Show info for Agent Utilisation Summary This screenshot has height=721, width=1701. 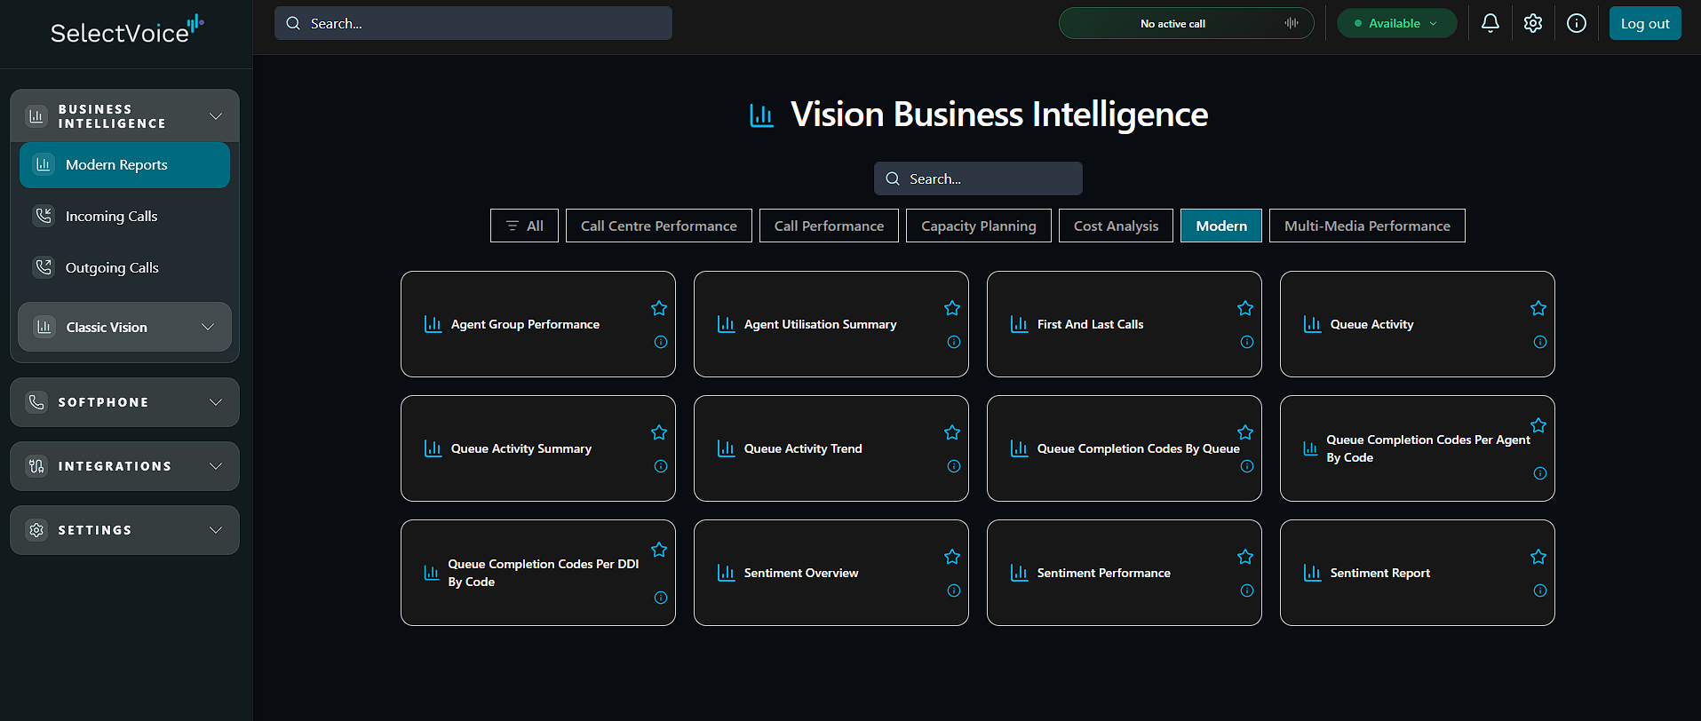click(x=954, y=342)
